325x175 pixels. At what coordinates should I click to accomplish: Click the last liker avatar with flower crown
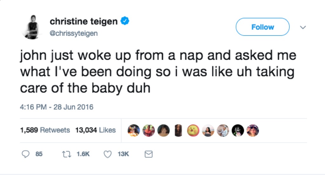(253, 130)
